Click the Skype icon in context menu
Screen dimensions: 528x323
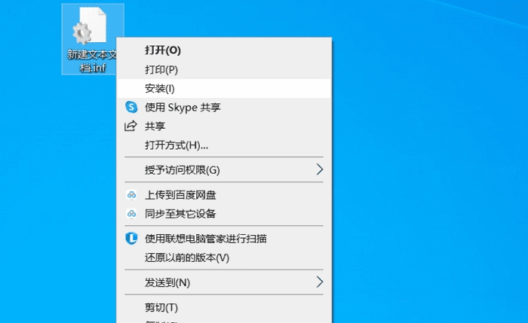[131, 107]
